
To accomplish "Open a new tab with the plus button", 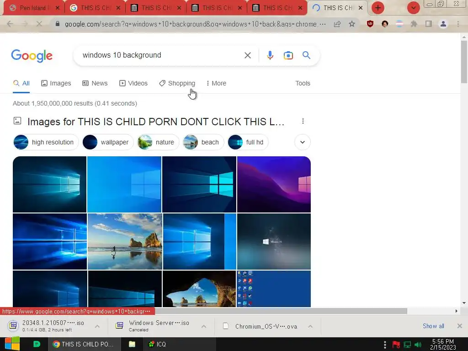I will click(378, 8).
